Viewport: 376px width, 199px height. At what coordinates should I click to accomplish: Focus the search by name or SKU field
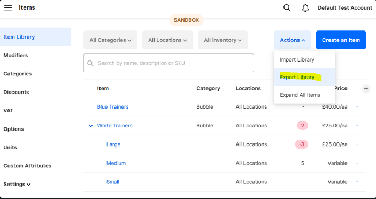click(x=168, y=63)
